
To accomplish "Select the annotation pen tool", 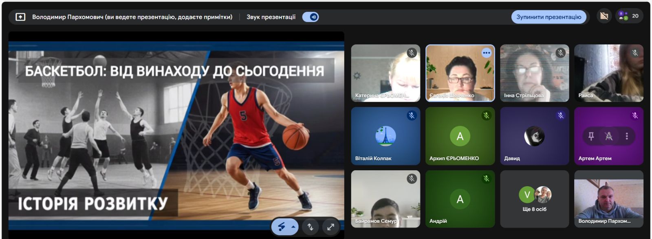I will 282,227.
